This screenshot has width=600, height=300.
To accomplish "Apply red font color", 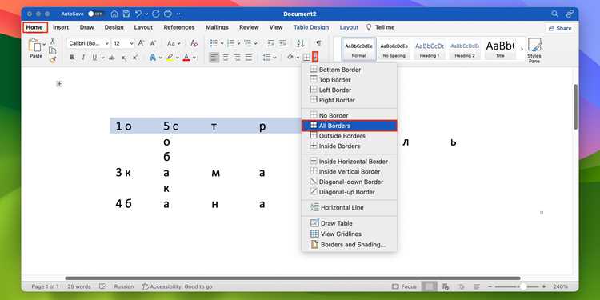I will pyautogui.click(x=186, y=58).
